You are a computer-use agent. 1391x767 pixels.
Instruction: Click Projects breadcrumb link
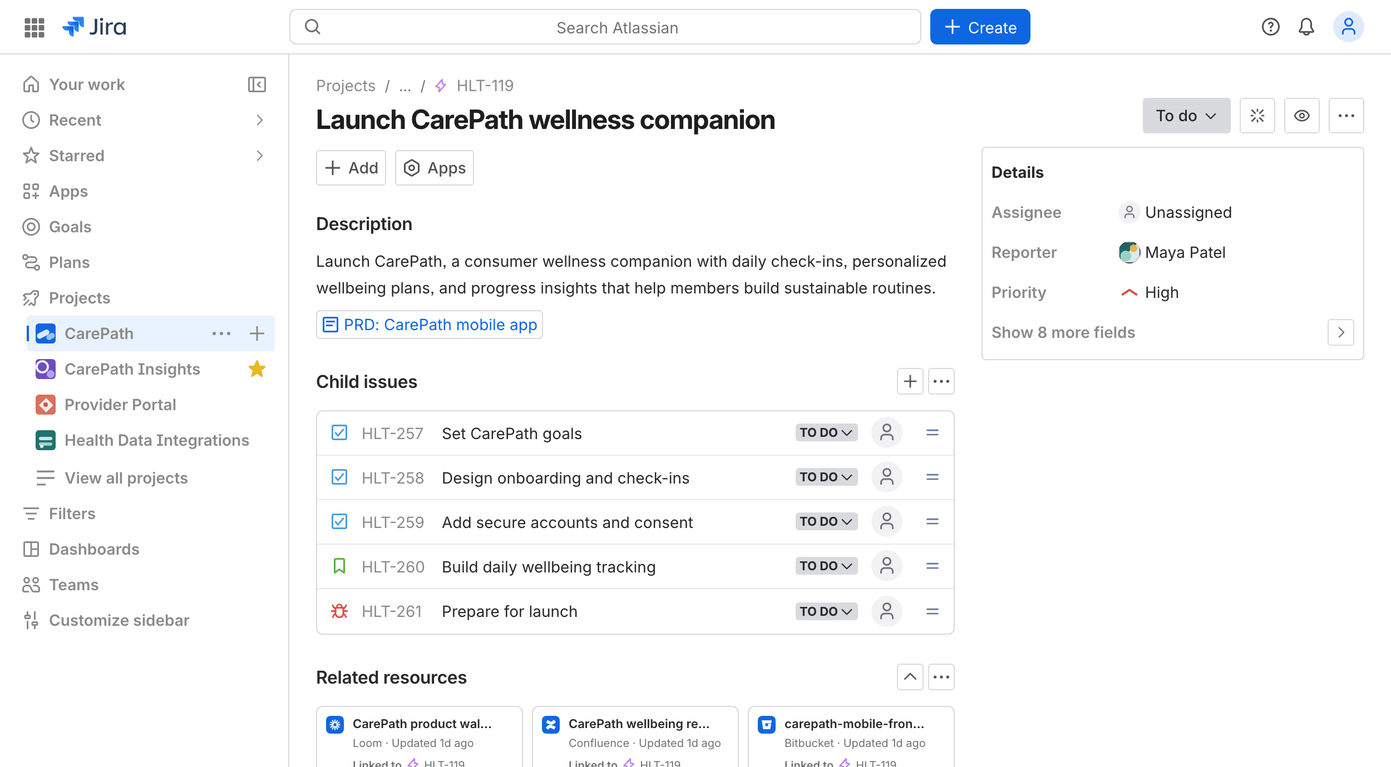346,86
